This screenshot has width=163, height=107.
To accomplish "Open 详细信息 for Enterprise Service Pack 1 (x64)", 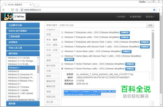I will coord(145,42).
